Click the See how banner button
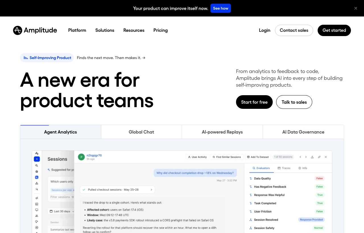 coord(221,8)
